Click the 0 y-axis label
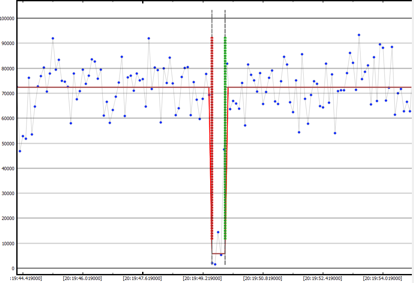The width and height of the screenshot is (414, 283). pyautogui.click(x=13, y=269)
